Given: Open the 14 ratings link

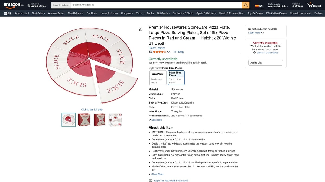Looking at the screenshot, I should pyautogui.click(x=180, y=51).
